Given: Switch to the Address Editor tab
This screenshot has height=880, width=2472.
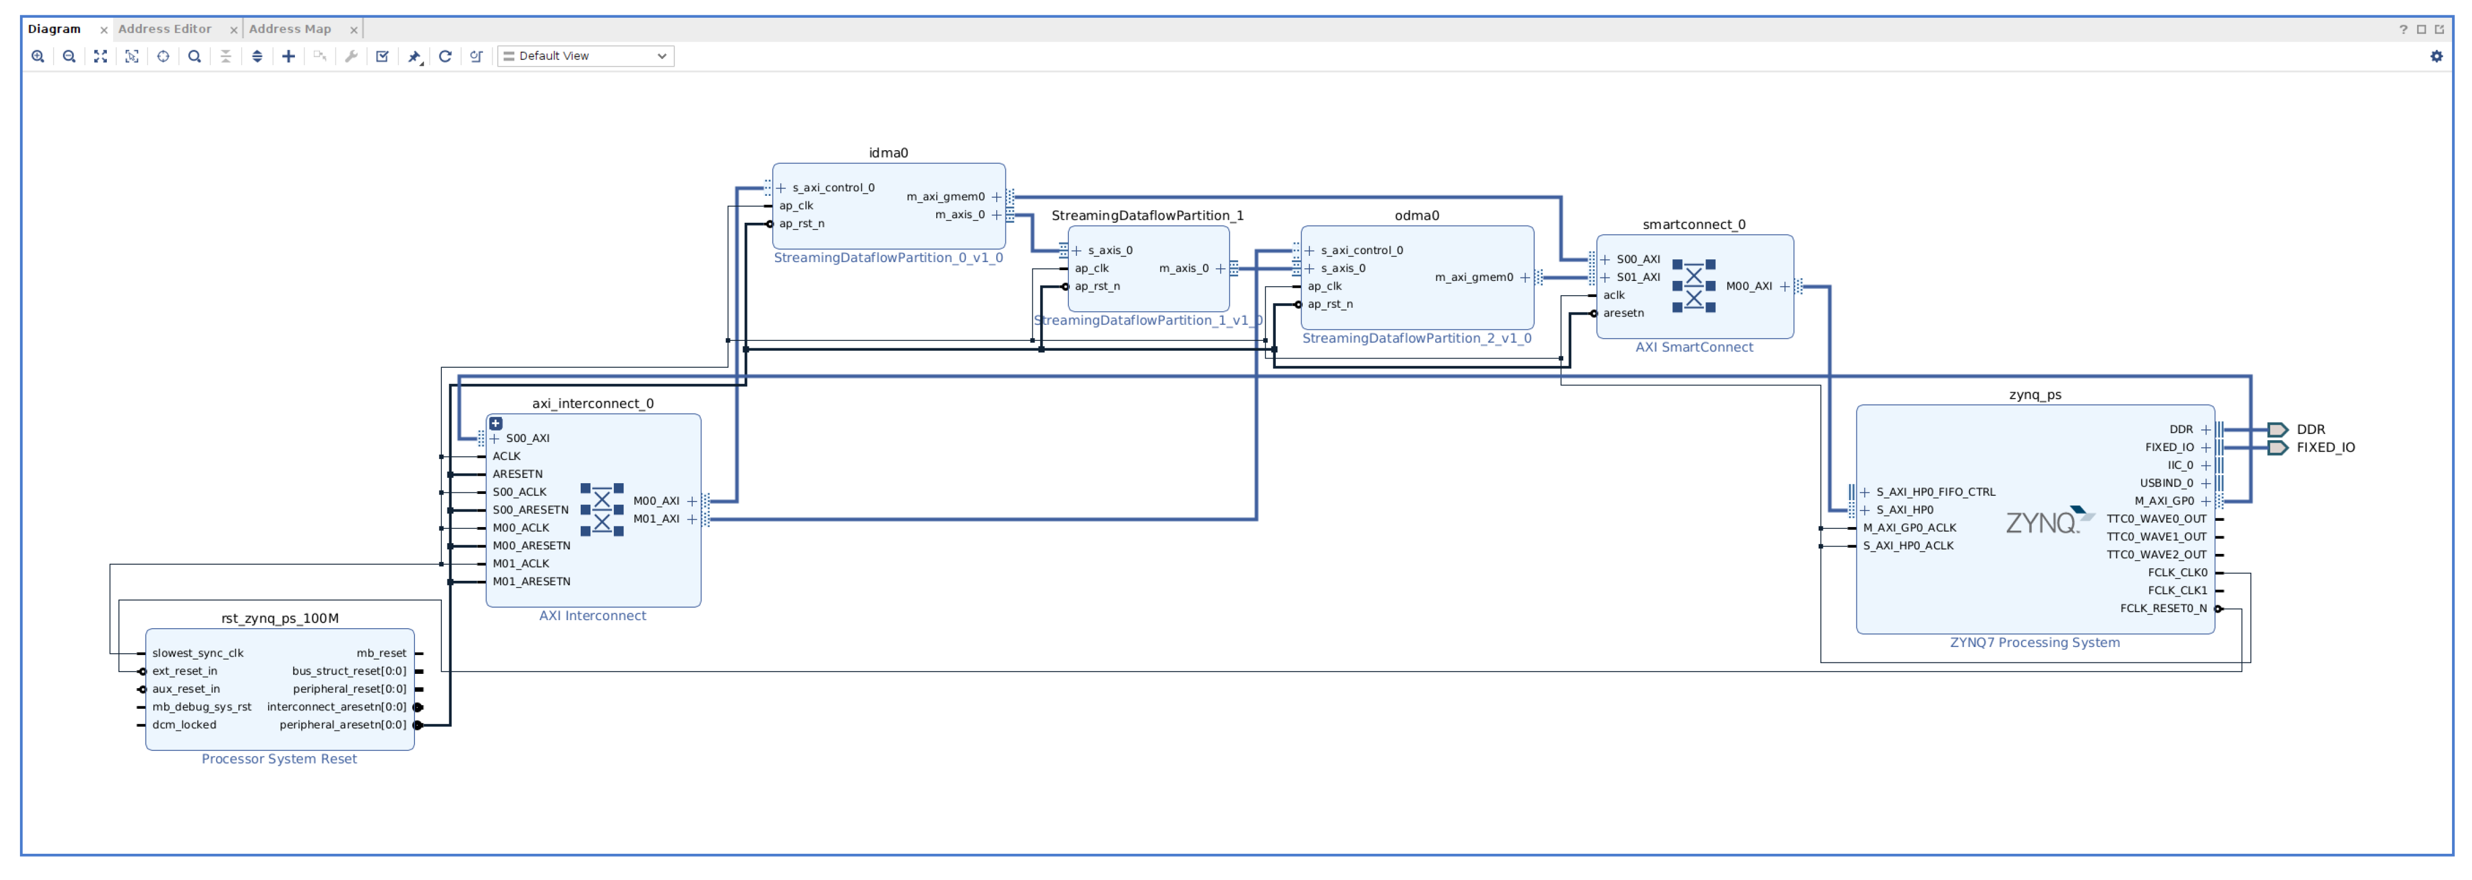Looking at the screenshot, I should 164,29.
